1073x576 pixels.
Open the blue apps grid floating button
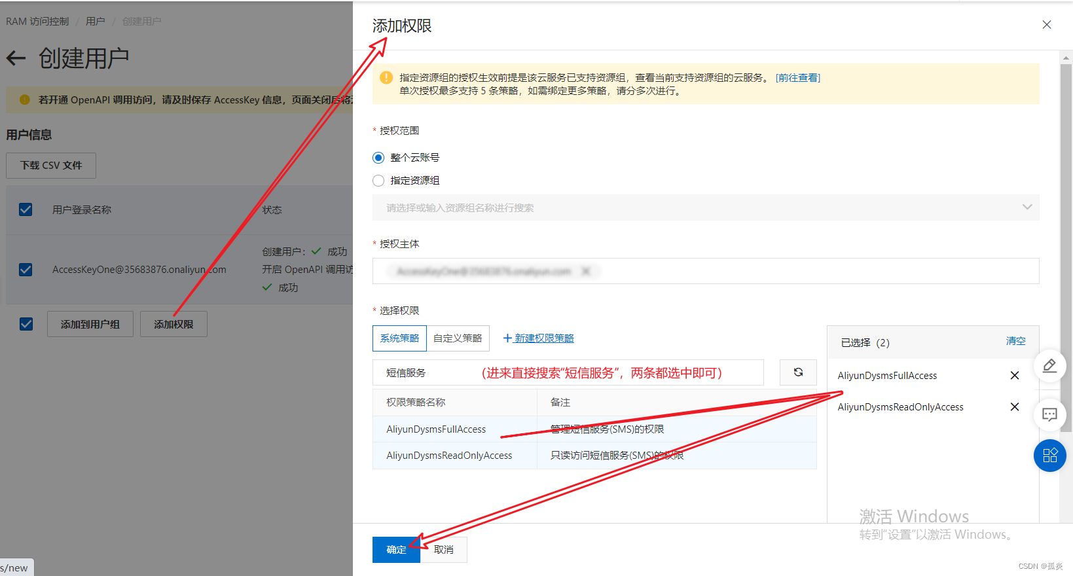pos(1049,456)
